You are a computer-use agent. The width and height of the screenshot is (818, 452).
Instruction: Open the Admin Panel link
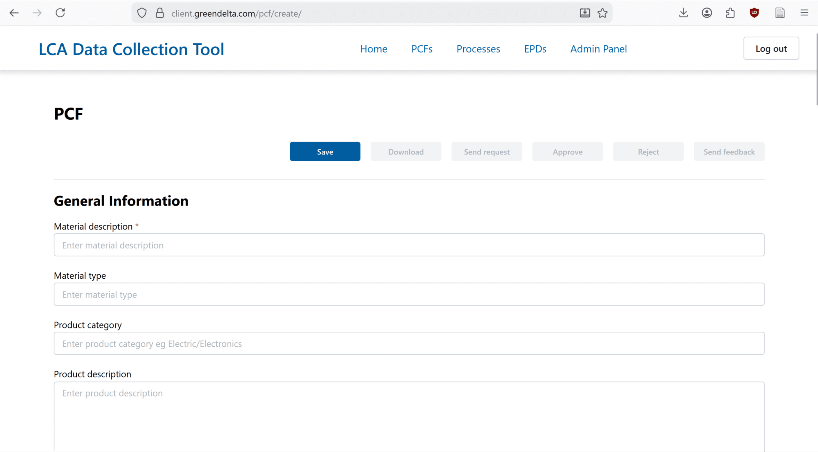tap(598, 49)
